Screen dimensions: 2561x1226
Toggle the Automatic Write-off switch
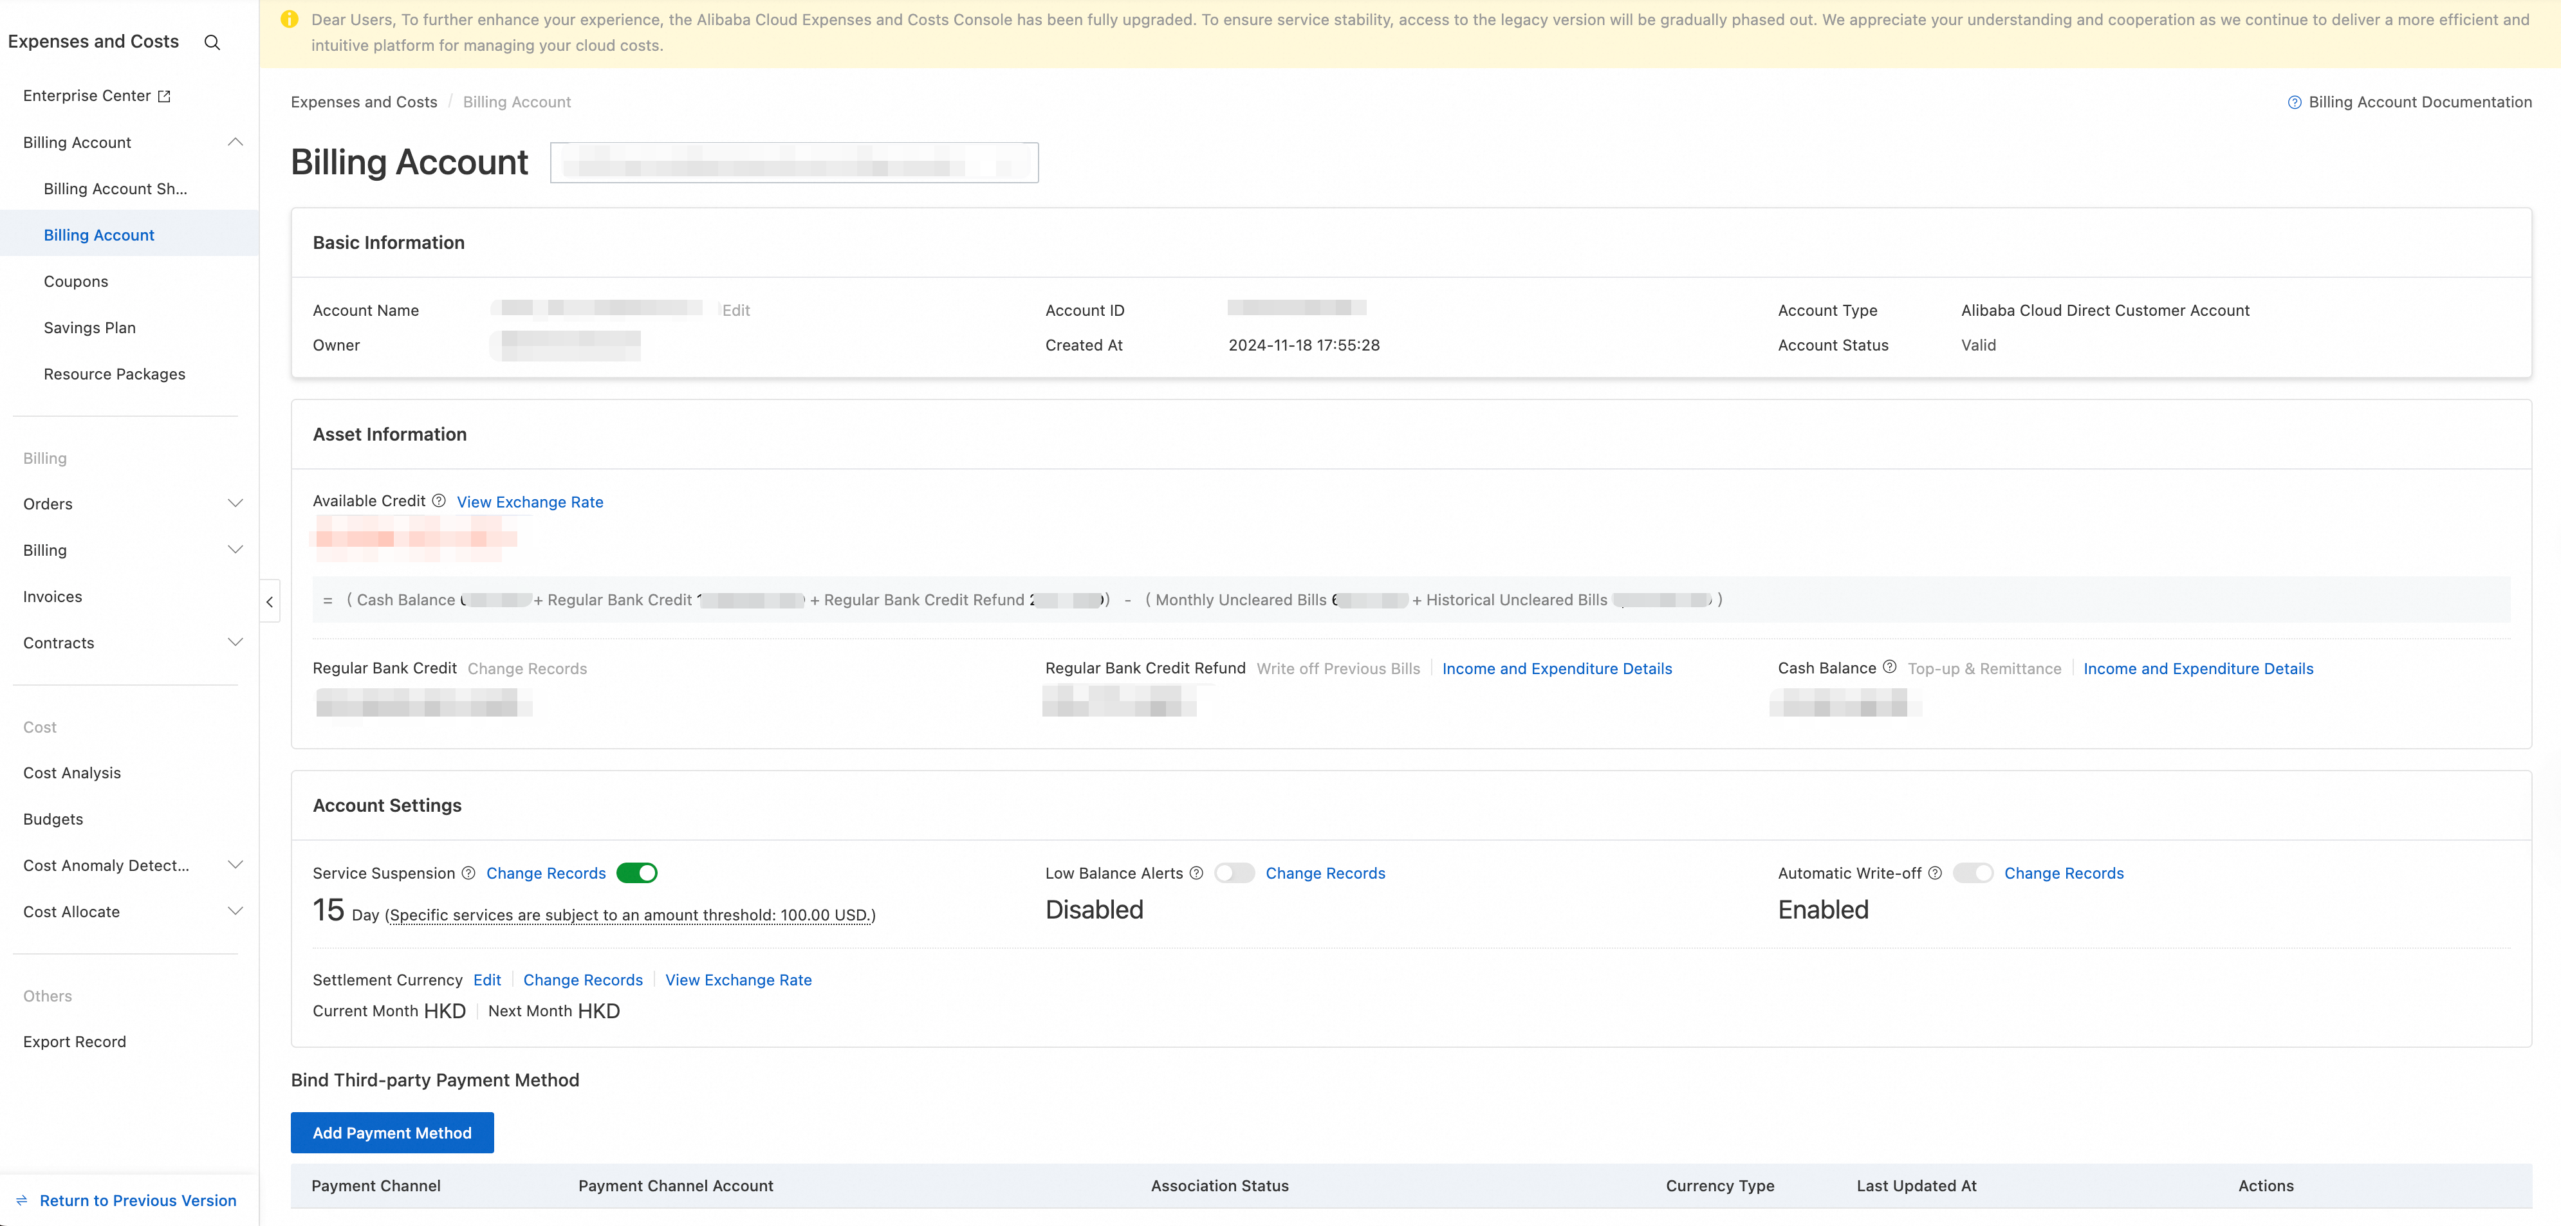coord(1972,874)
